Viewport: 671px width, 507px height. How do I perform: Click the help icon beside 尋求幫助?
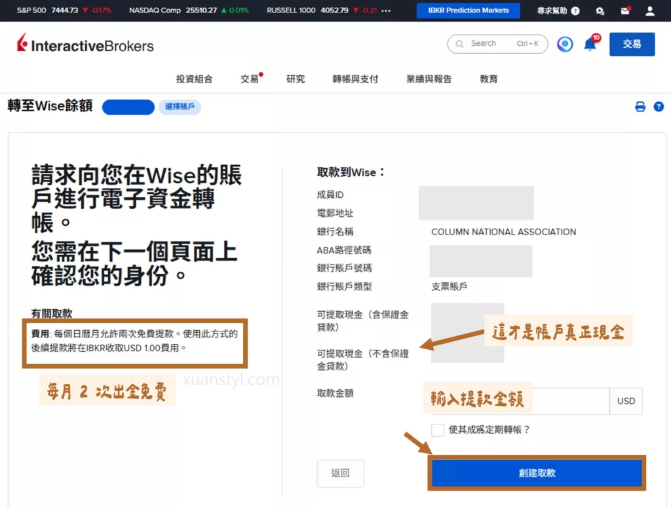(575, 11)
